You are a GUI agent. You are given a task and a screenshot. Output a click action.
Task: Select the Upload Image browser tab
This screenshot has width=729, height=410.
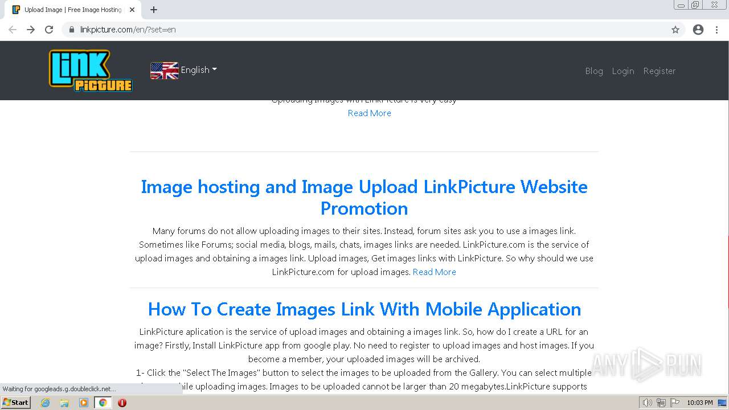pyautogui.click(x=73, y=10)
